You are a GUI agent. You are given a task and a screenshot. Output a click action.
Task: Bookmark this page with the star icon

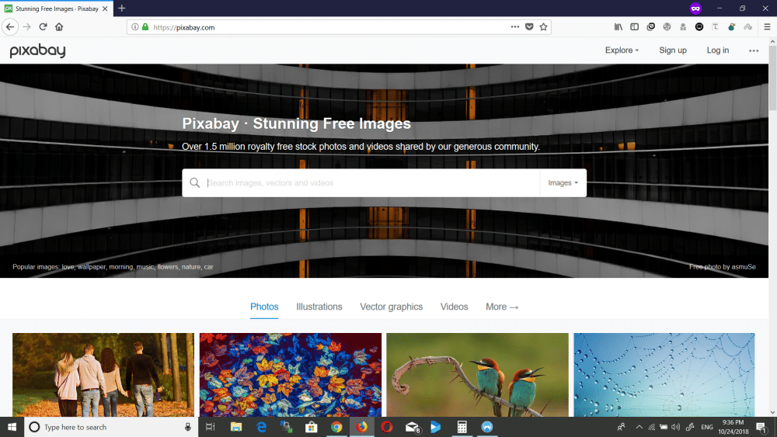[x=544, y=26]
